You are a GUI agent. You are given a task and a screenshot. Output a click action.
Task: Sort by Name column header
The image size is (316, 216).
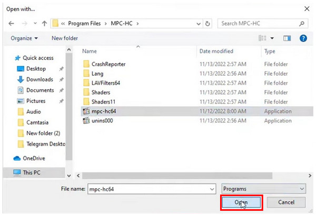90,52
